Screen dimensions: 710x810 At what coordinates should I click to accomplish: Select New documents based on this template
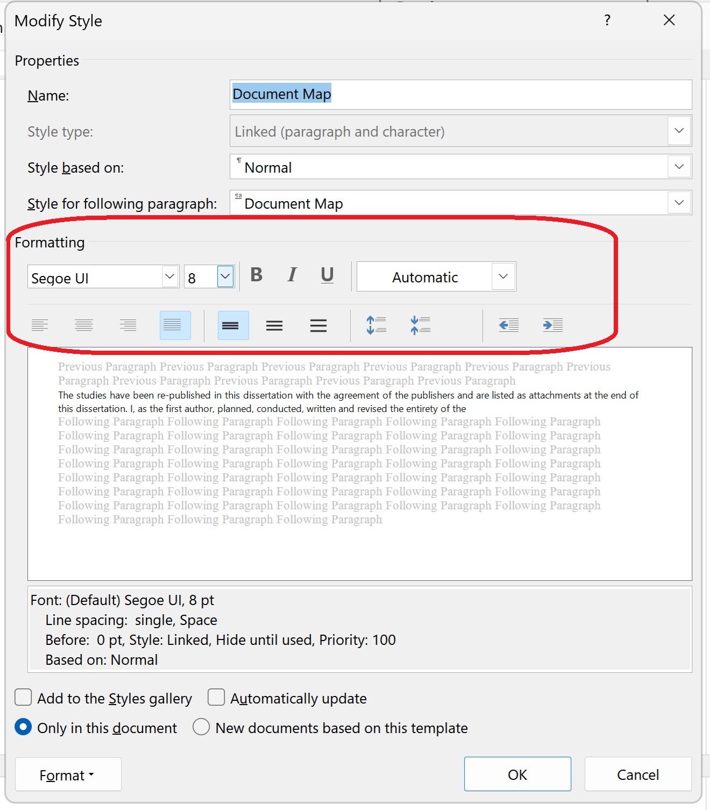click(x=201, y=727)
